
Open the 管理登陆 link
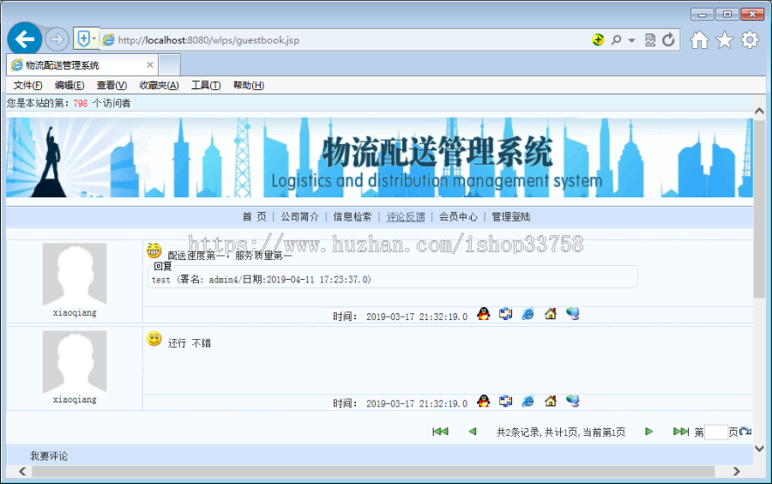[511, 216]
